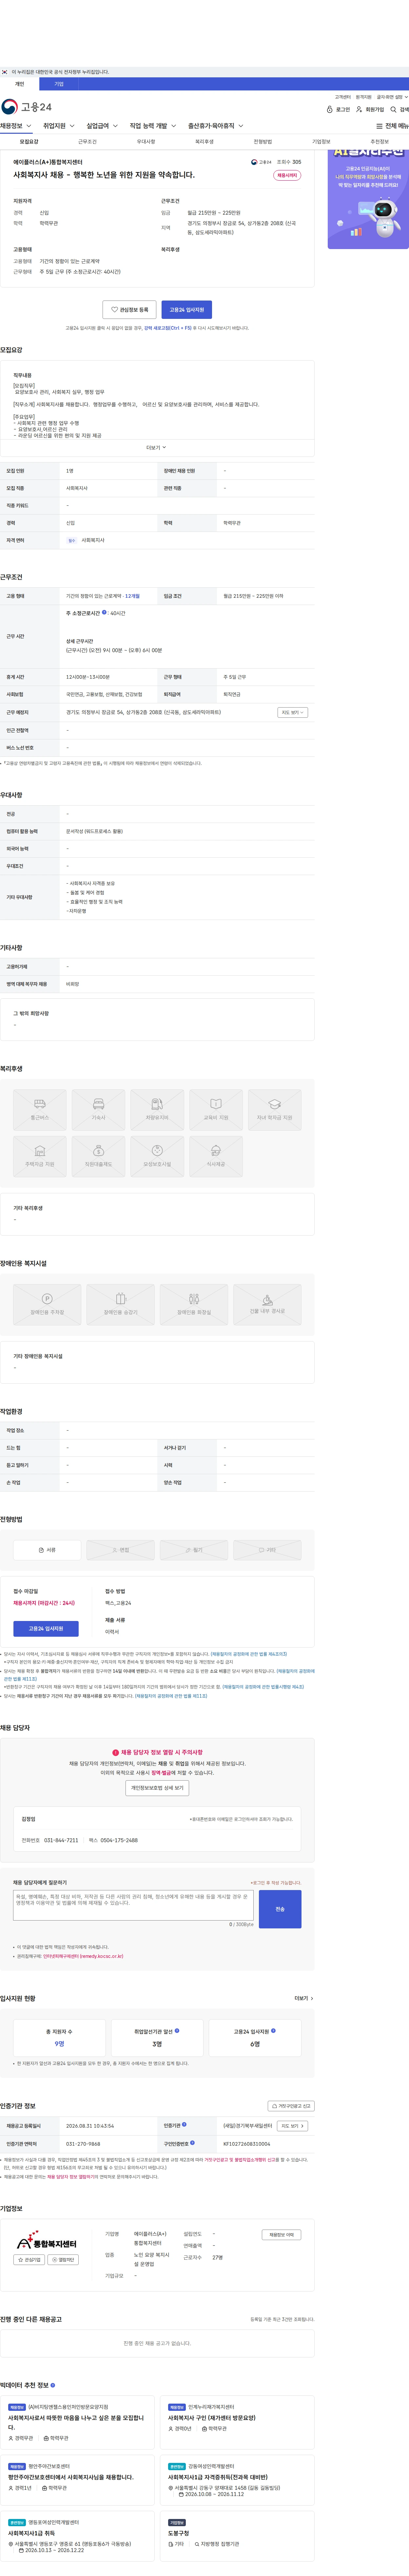The height and width of the screenshot is (2576, 409).
Task: Switch to the 기업 tab
Action: [59, 84]
